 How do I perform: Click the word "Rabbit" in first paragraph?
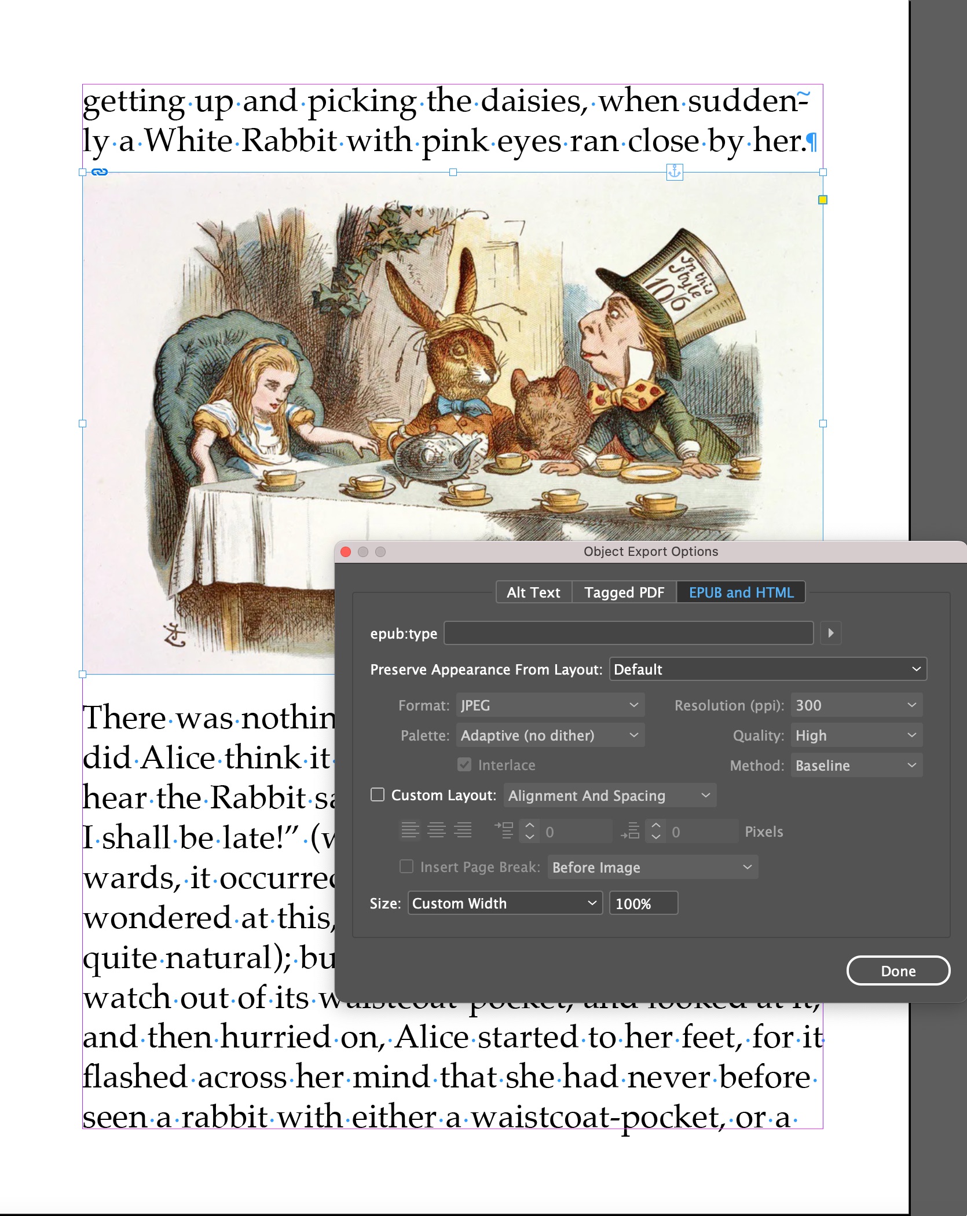click(x=289, y=141)
